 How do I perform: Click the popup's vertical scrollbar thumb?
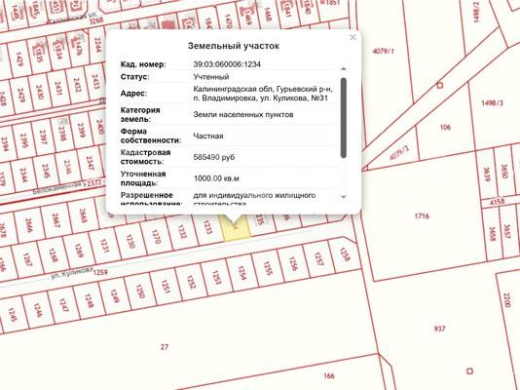point(344,118)
